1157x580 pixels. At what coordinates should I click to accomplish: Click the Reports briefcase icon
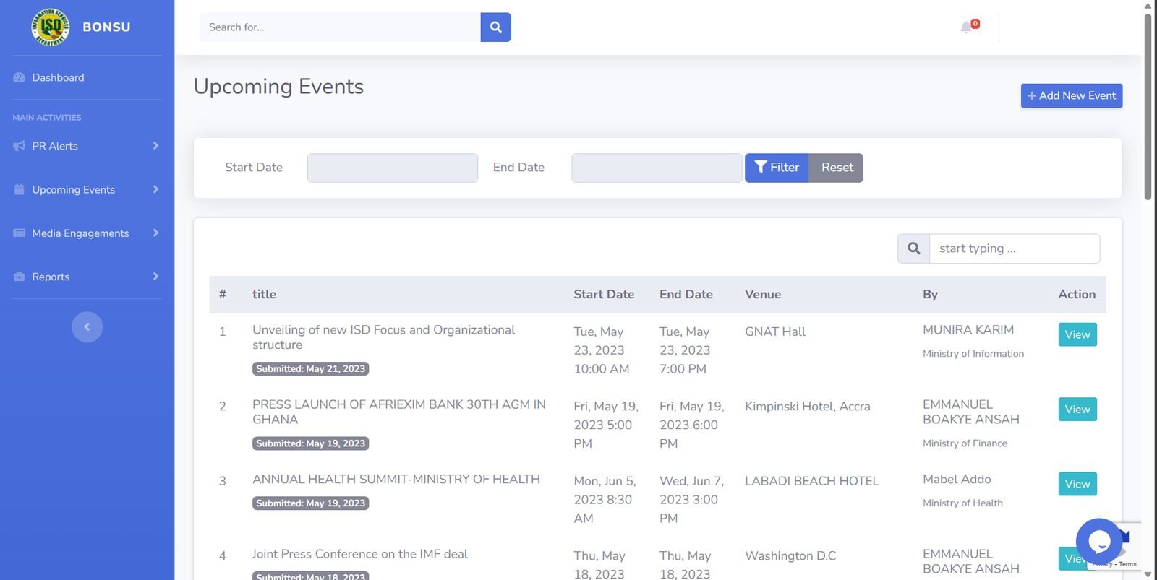pyautogui.click(x=20, y=277)
